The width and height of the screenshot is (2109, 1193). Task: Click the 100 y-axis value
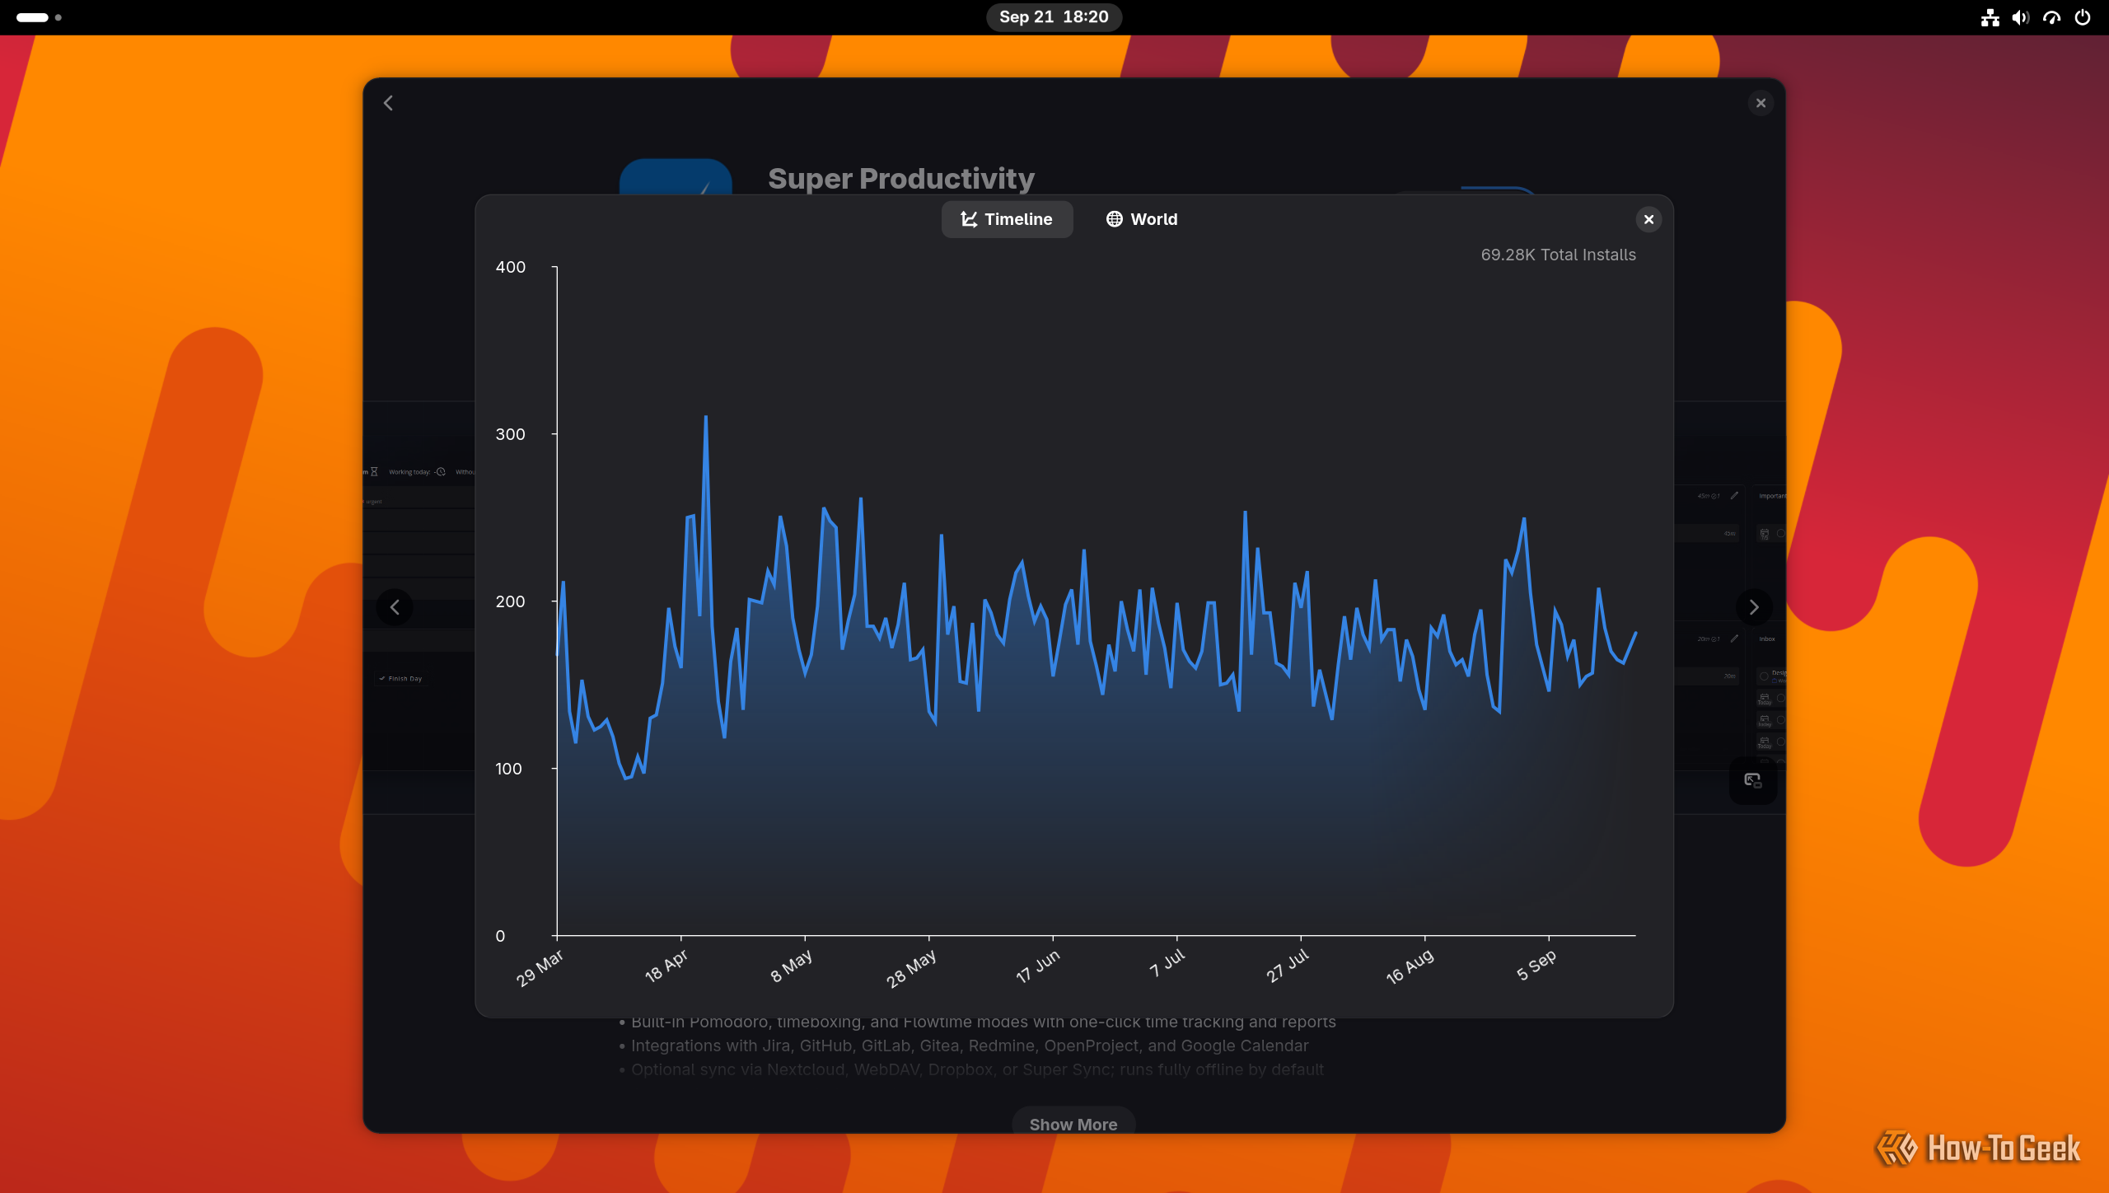(x=508, y=769)
